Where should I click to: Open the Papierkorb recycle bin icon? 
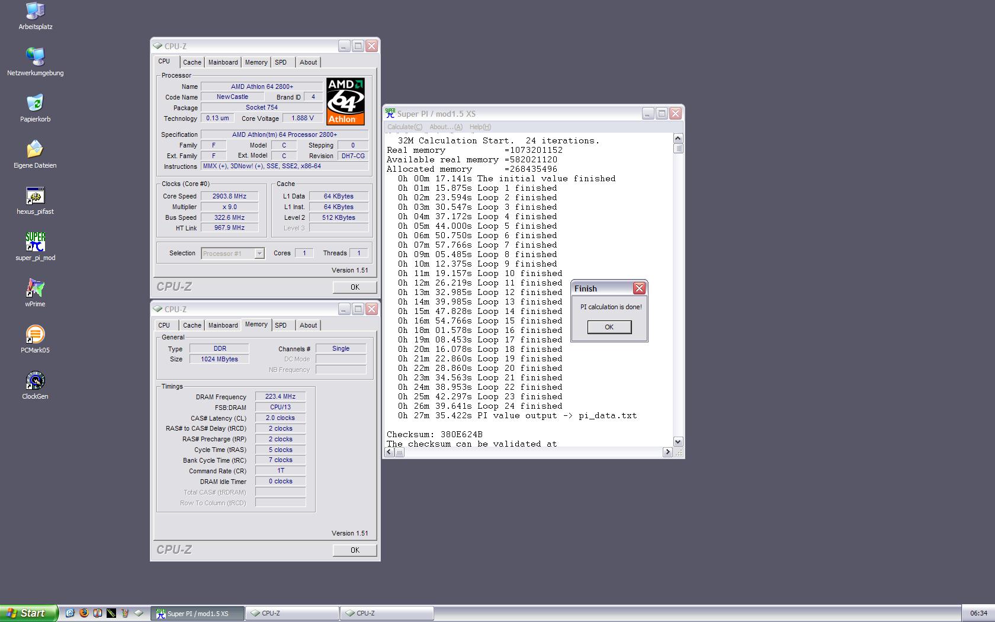tap(35, 108)
